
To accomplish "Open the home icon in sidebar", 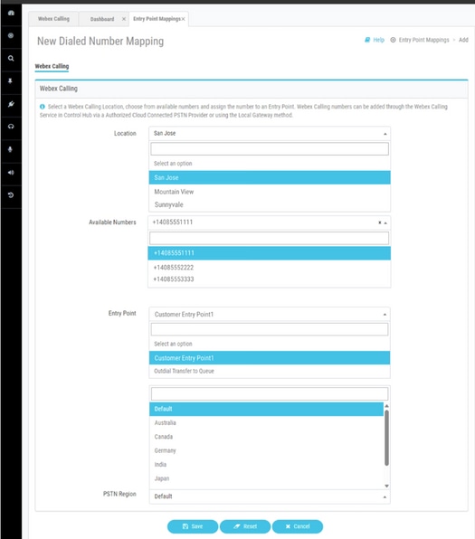I will (11, 13).
